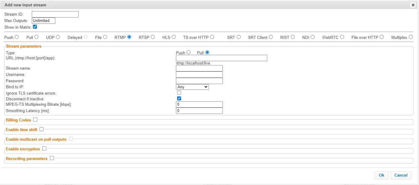
Task: Select TS over HTTP input type
Action: [x=212, y=37]
